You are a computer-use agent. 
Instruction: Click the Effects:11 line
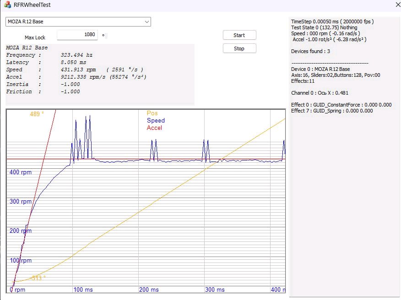tap(303, 81)
